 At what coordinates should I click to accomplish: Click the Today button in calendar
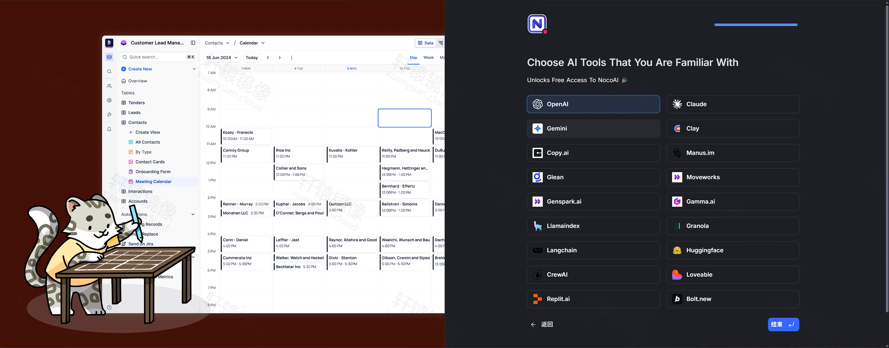coord(252,57)
